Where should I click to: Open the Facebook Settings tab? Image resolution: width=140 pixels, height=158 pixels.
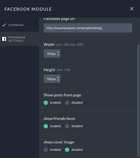[19, 39]
